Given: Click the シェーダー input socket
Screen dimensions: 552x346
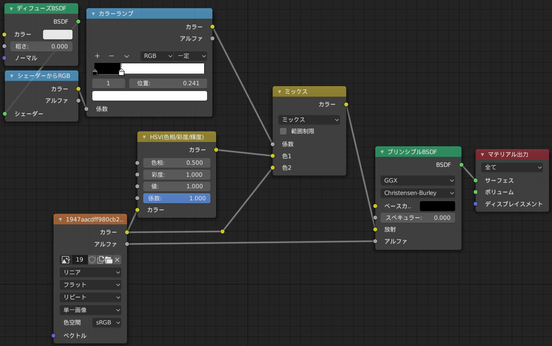Looking at the screenshot, I should 5,113.
